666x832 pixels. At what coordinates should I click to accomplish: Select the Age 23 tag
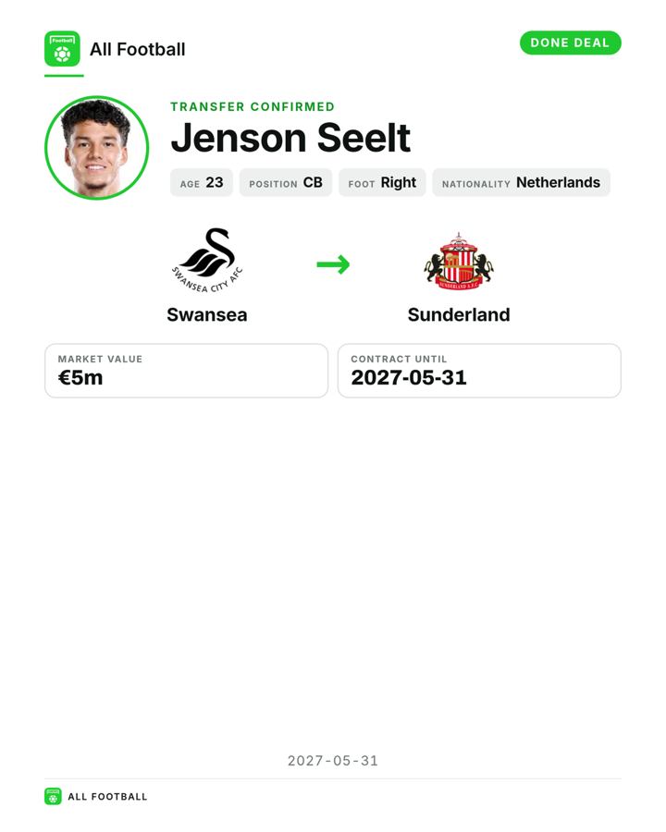(202, 182)
